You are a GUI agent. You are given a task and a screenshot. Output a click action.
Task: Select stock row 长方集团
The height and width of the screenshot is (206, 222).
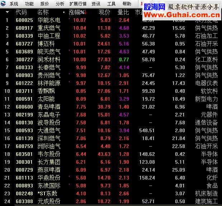[111, 162]
